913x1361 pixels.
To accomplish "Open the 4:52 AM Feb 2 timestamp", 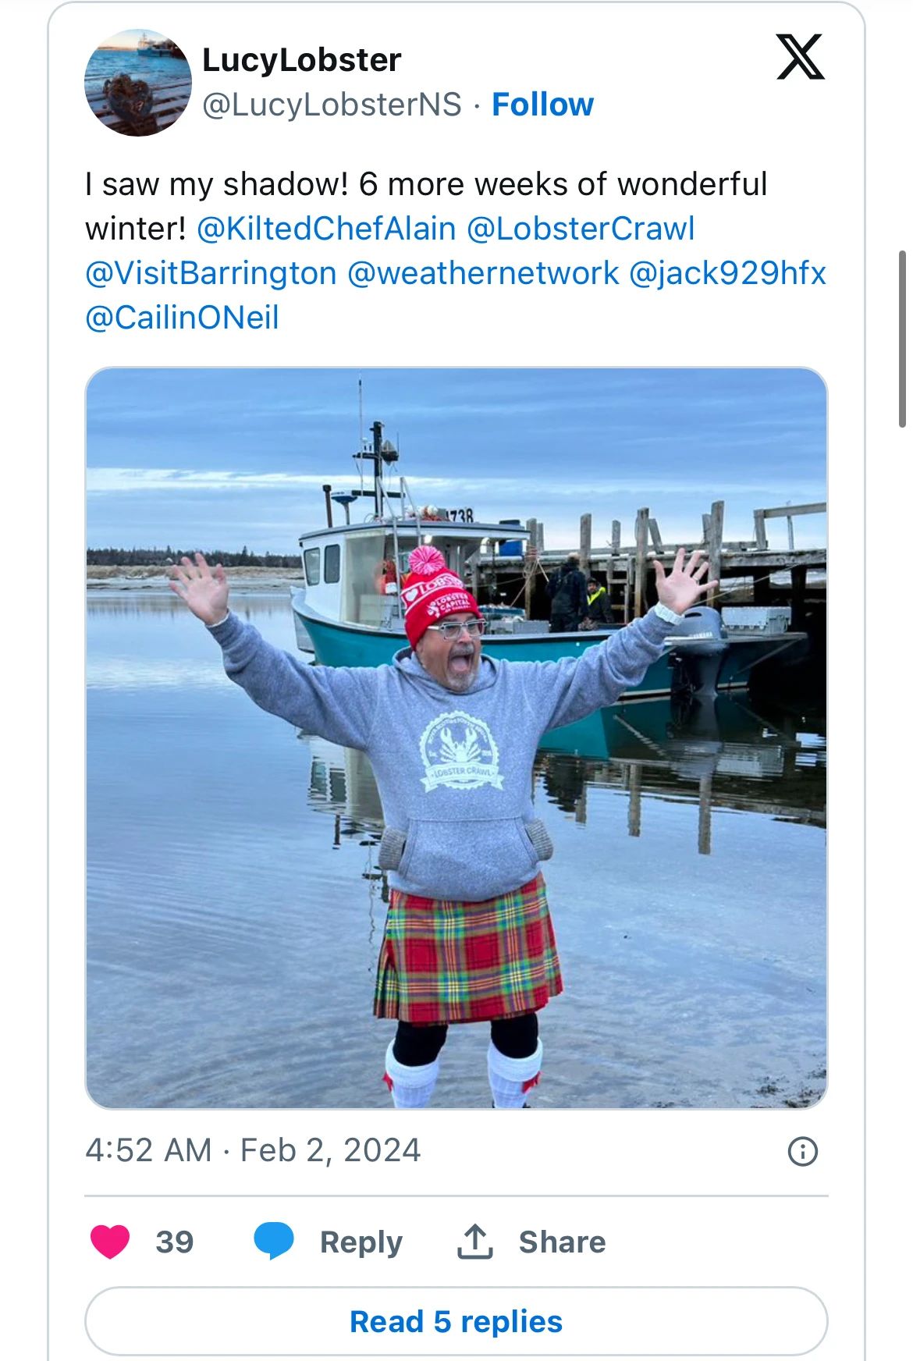I will click(x=253, y=1150).
